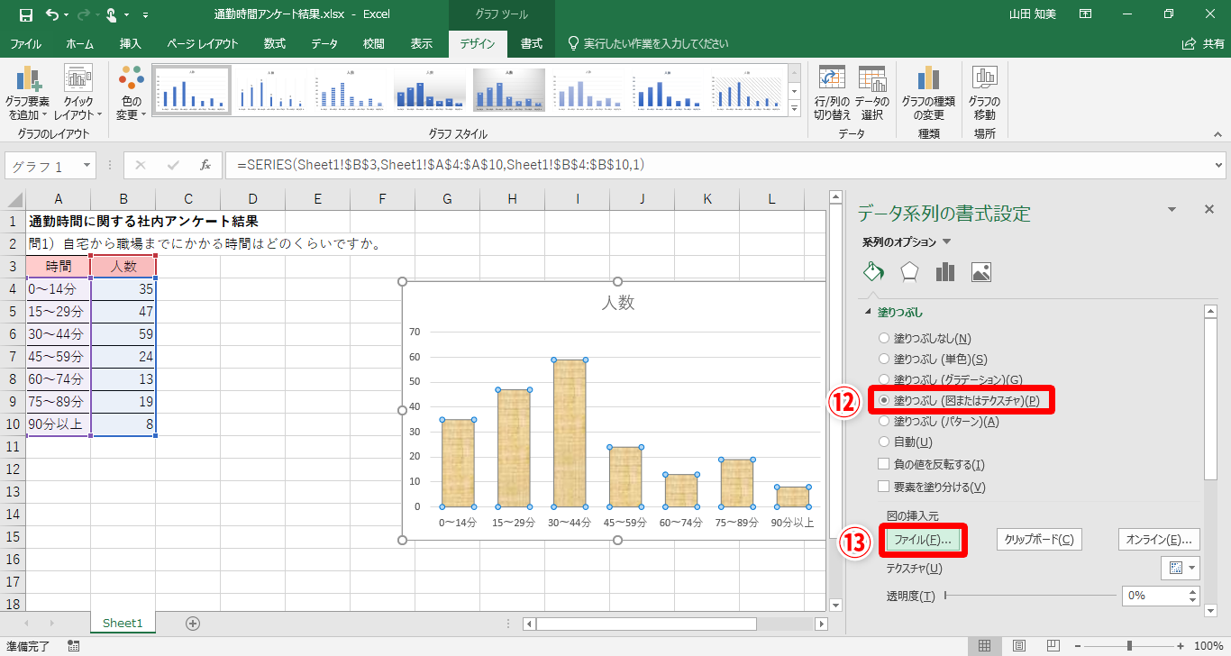Select 塗りつぶし (単色)(S) radio button
This screenshot has width=1231, height=656.
coord(883,359)
